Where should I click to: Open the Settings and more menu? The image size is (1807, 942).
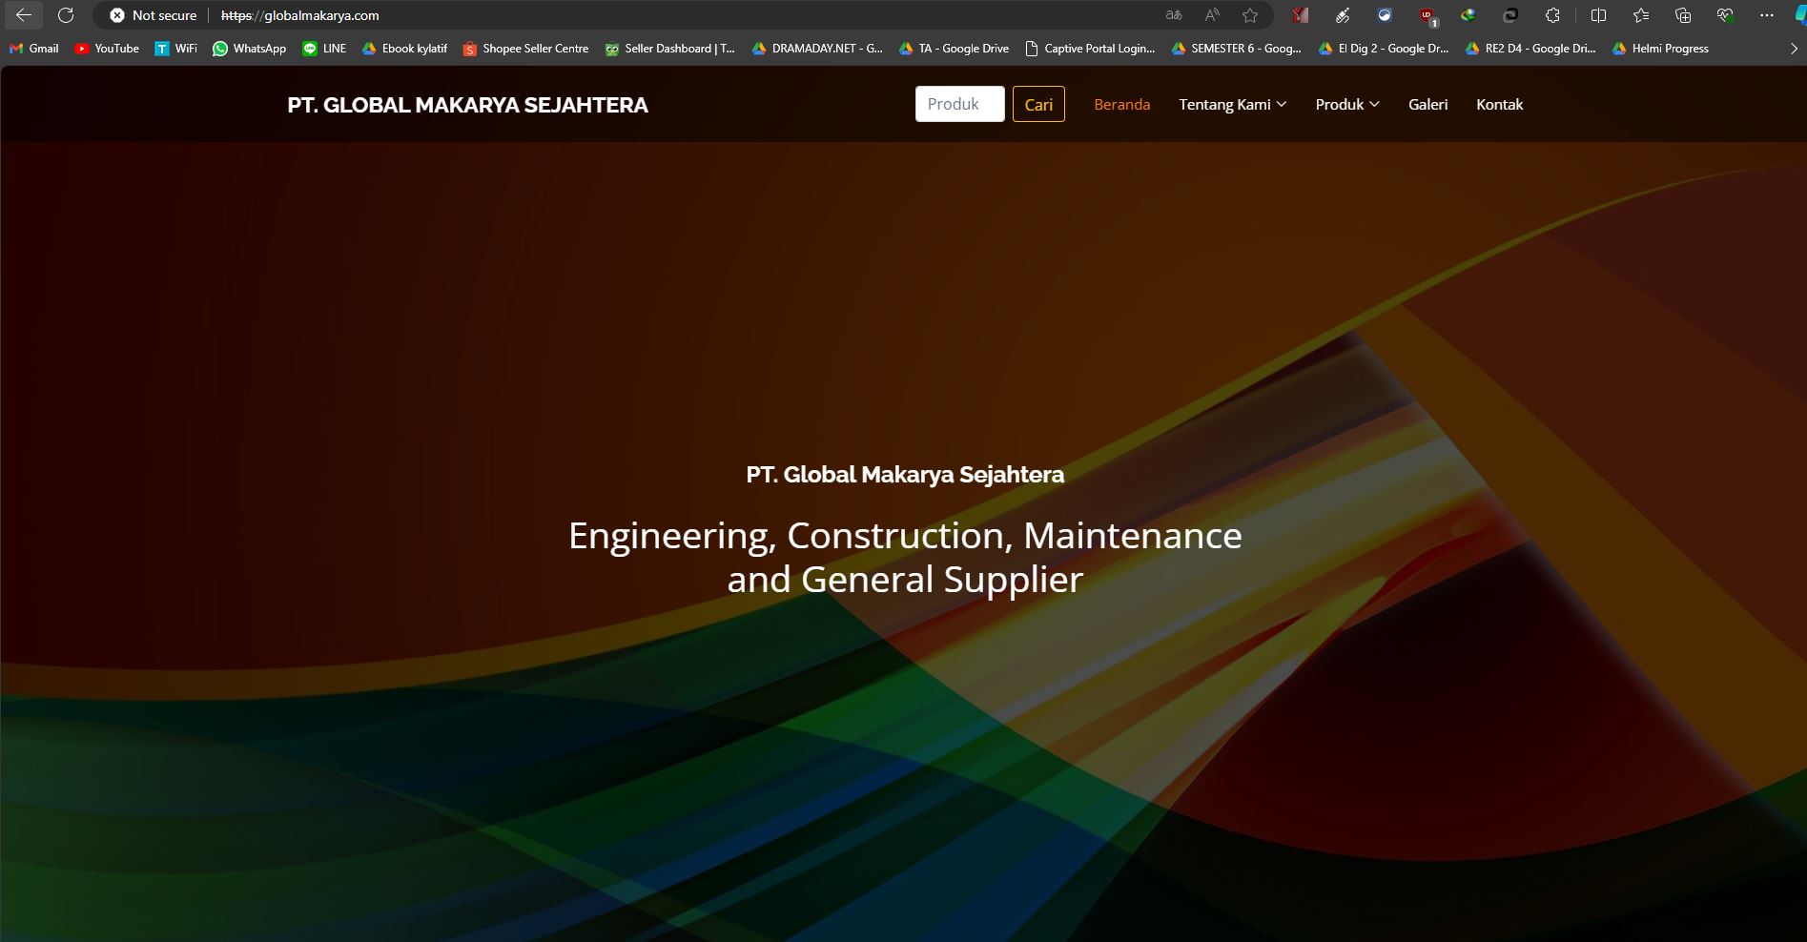1767,15
